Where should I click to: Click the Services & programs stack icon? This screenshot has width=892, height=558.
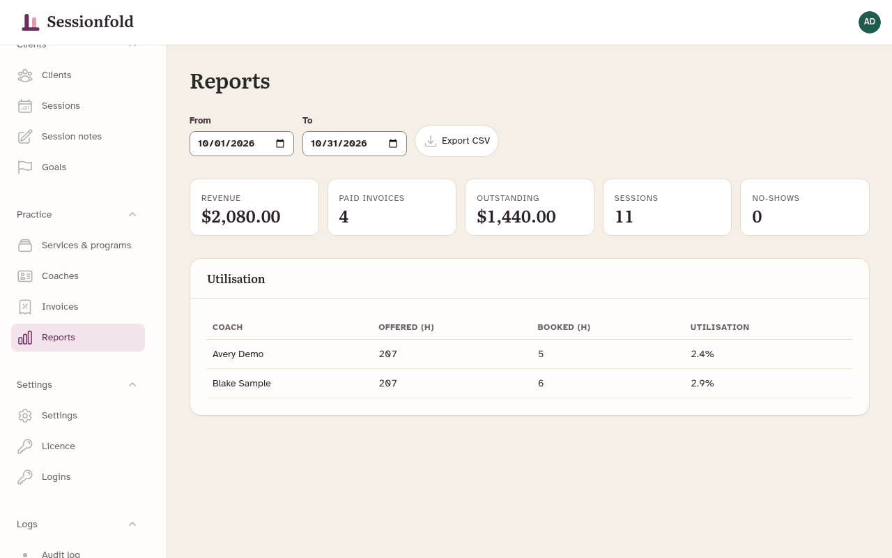(25, 246)
